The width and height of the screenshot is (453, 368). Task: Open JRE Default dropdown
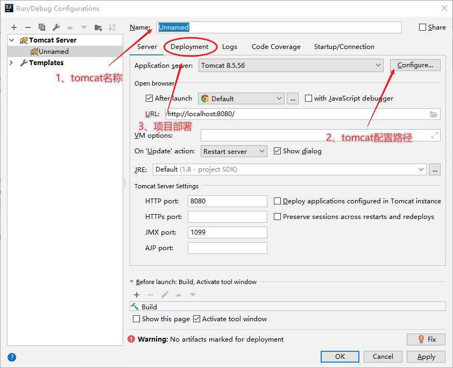click(x=289, y=169)
